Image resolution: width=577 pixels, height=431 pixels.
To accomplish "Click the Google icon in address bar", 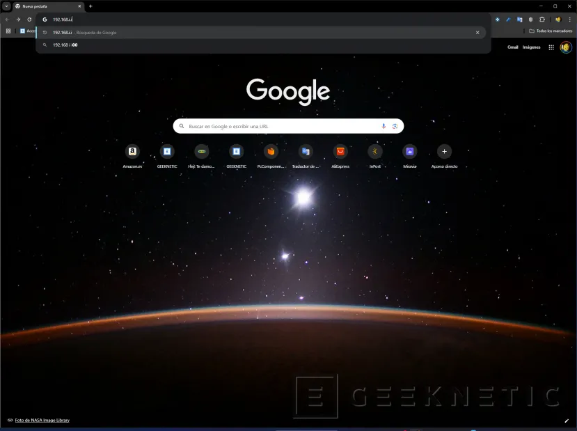I will coord(45,19).
